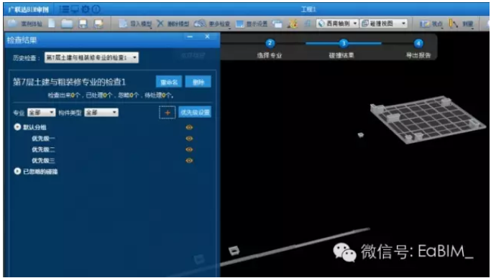Image resolution: width=491 pixels, height=278 pixels.
Task: Collapse the 默认分组 default group
Action: [17, 127]
